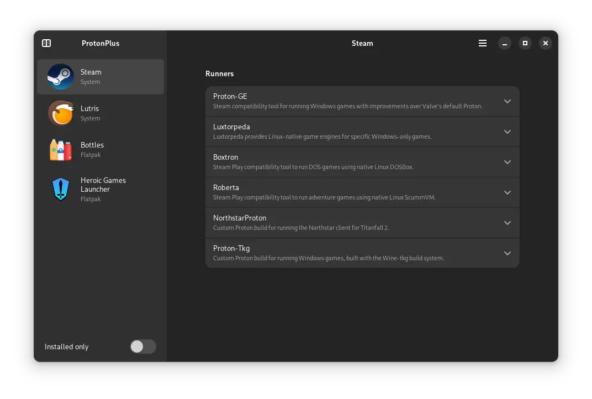Click the ProtonPlus title text
The width and height of the screenshot is (592, 399).
(x=101, y=43)
